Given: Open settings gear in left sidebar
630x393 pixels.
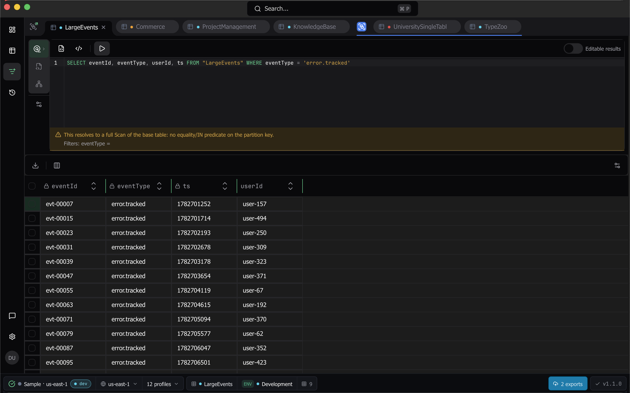Looking at the screenshot, I should 12,337.
